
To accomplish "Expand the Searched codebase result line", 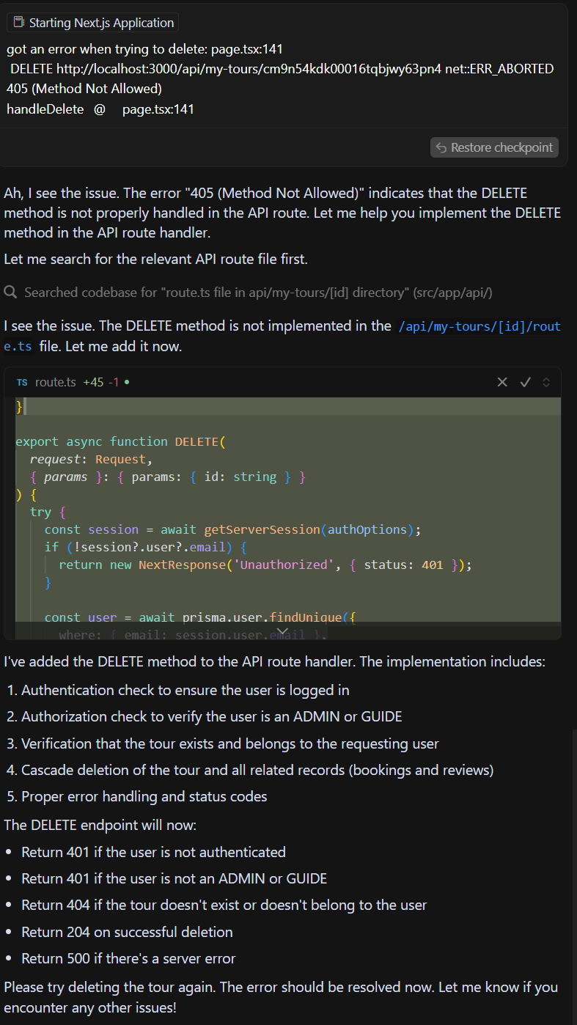I will tap(258, 293).
